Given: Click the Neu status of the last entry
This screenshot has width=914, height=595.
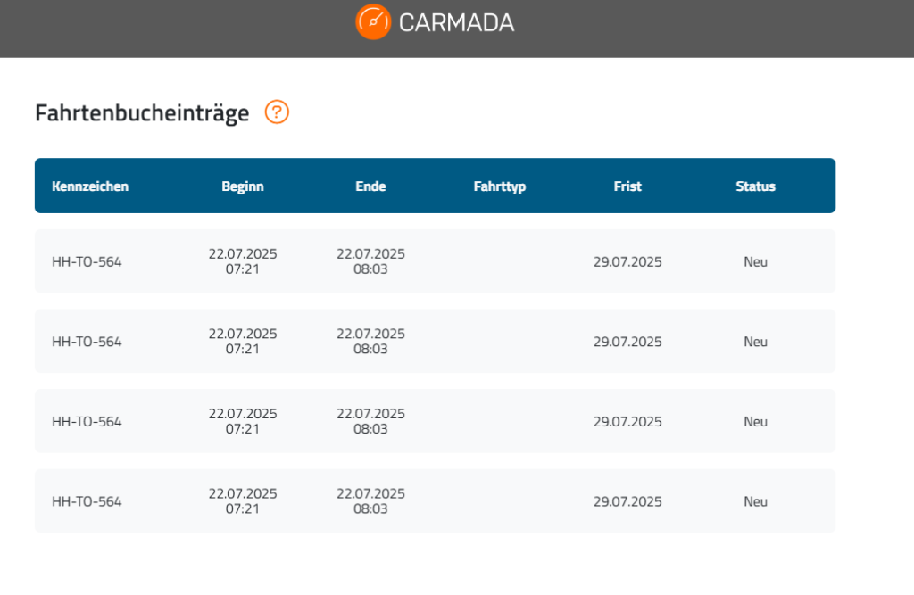Looking at the screenshot, I should (x=755, y=501).
